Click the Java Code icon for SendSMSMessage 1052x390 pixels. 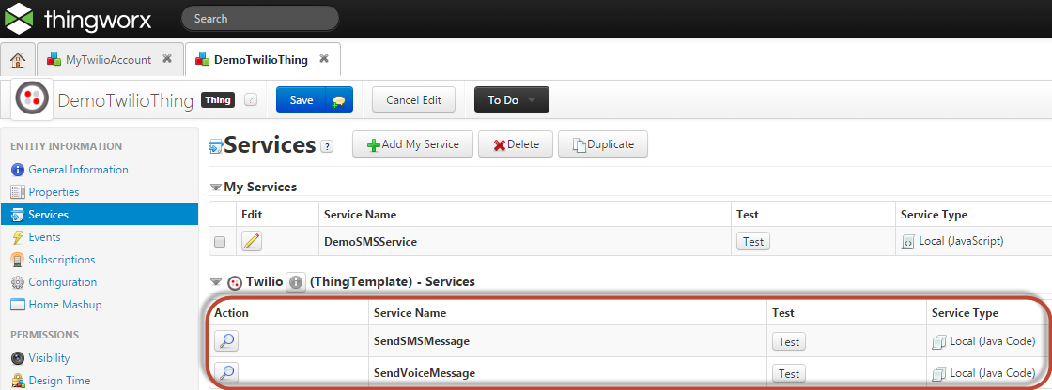point(938,342)
